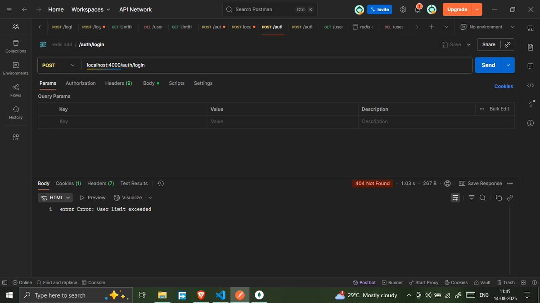Screen dimensions: 540x303
Task: Open the Collections sidebar panel
Action: point(16,46)
